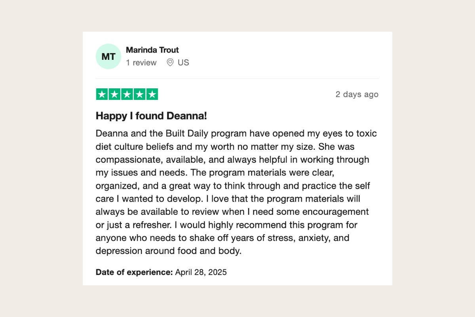Select the '1 review' count text
475x317 pixels.
141,63
